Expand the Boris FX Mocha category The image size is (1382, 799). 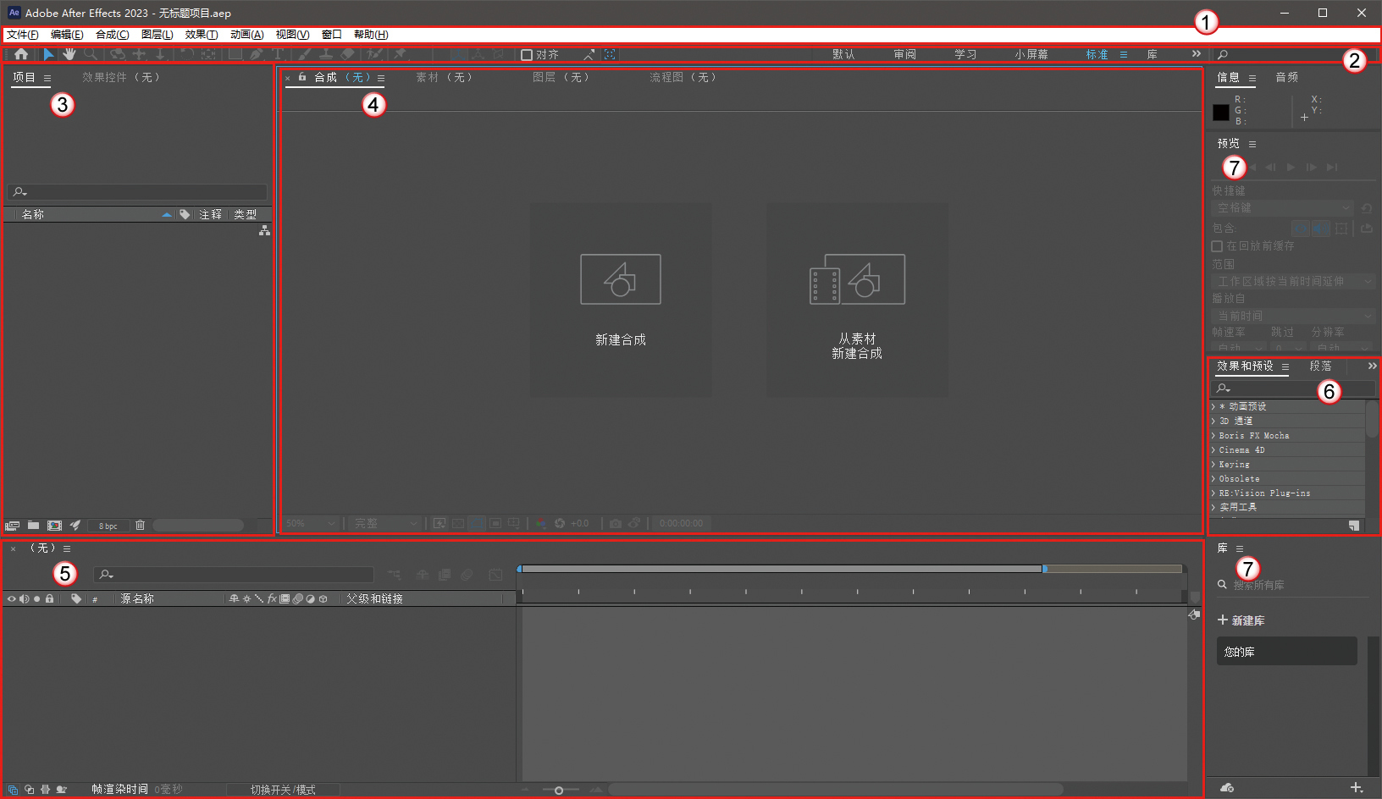coord(1213,436)
